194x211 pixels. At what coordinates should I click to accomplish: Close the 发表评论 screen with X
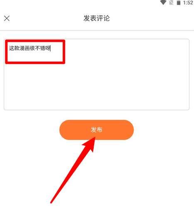point(7,18)
